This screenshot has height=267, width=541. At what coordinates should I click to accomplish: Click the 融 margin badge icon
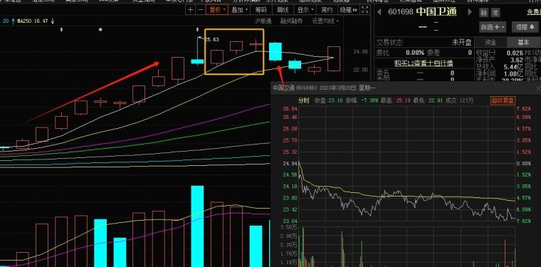click(484, 12)
